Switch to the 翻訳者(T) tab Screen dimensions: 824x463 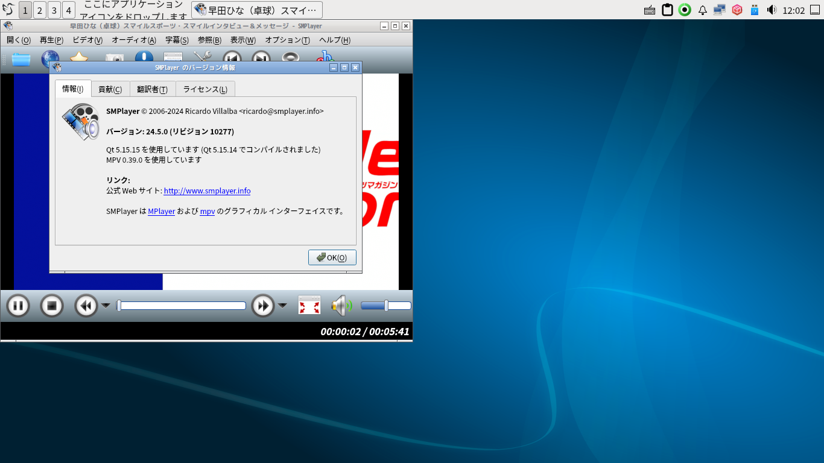(x=153, y=89)
